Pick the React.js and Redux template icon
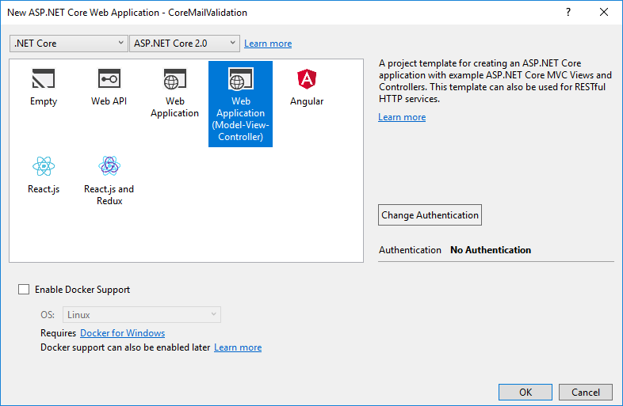Viewport: 623px width, 406px height. 109,166
